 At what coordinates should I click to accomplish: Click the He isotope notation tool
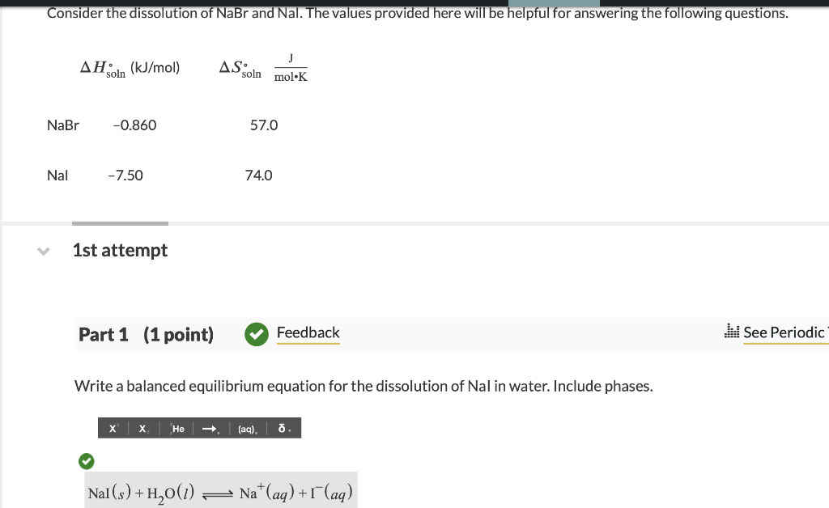coord(177,428)
